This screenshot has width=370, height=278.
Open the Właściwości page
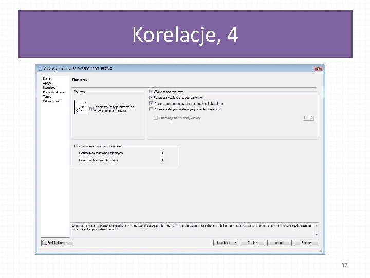pos(51,101)
